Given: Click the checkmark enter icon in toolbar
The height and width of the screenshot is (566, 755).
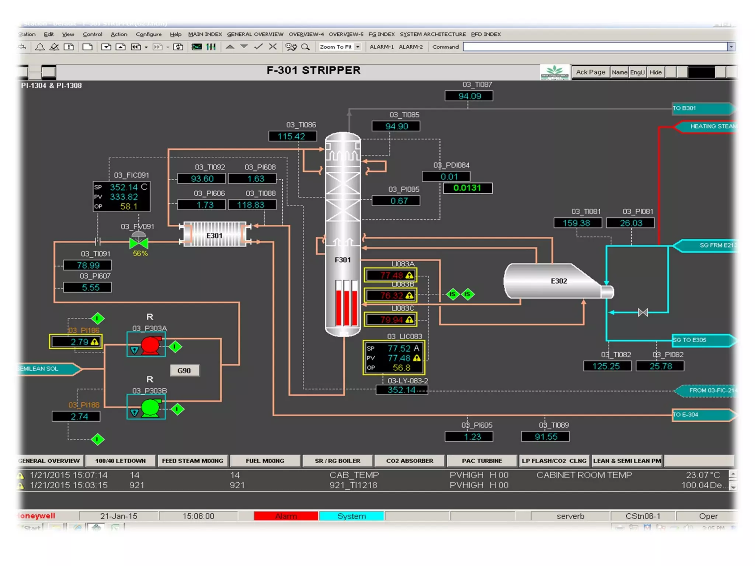Looking at the screenshot, I should click(x=258, y=46).
